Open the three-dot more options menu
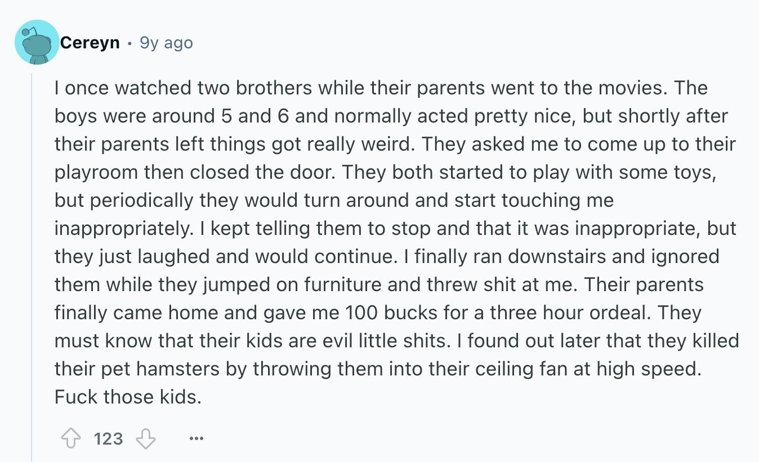The height and width of the screenshot is (462, 759). click(x=197, y=438)
